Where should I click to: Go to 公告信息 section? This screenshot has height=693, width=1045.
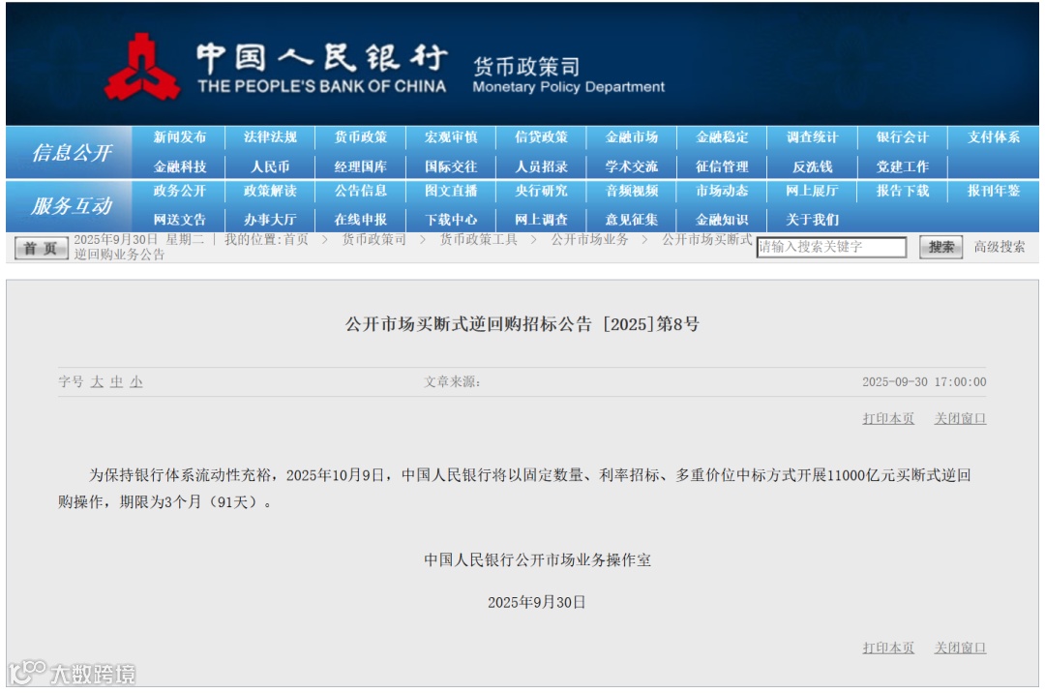(361, 191)
